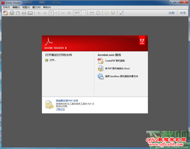
Task: Click the Print icon in toolbar
Action: tap(24, 13)
